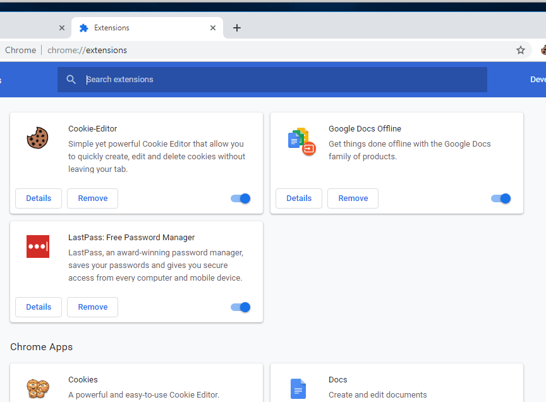Image resolution: width=546 pixels, height=402 pixels.
Task: Click the magnifier icon in search bar
Action: coord(71,80)
